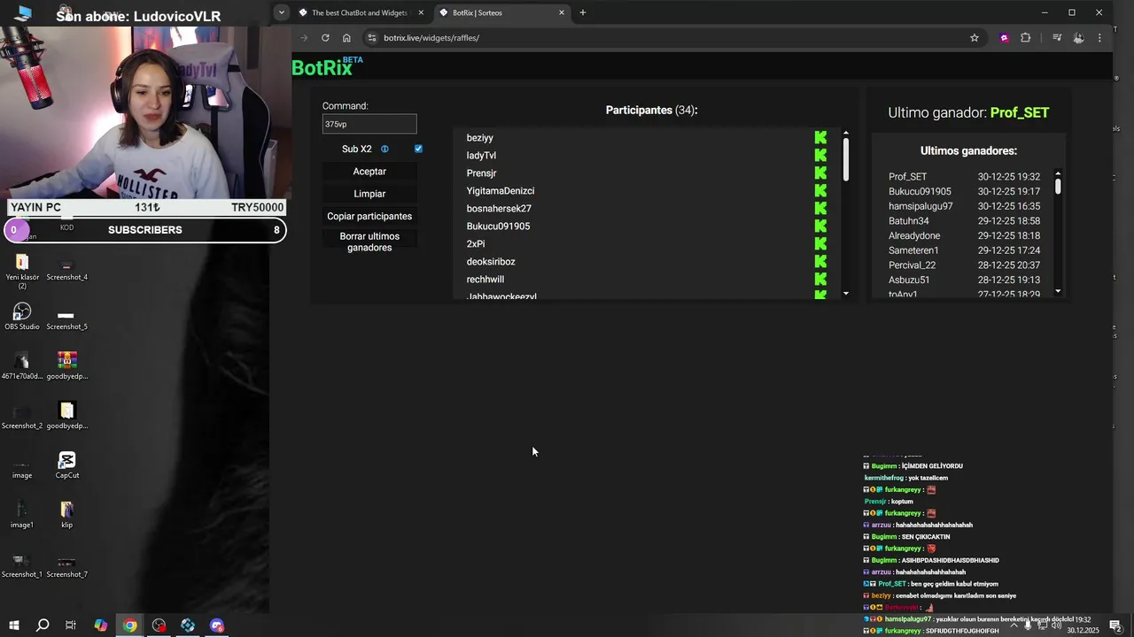Open the Windows notification center
The height and width of the screenshot is (637, 1134).
[x=1115, y=625]
